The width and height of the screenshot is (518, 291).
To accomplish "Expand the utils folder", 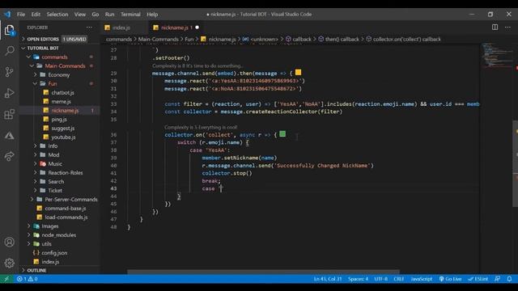I will (x=59, y=244).
